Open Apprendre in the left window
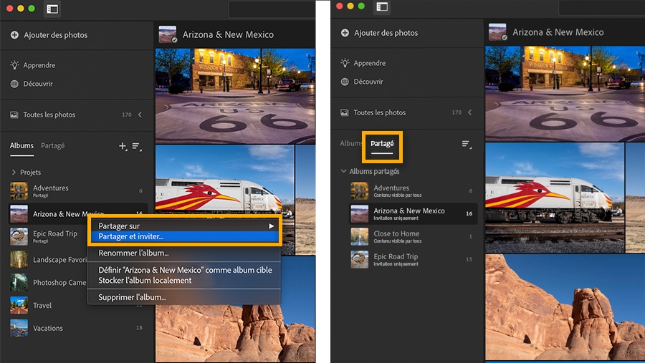 tap(33, 65)
